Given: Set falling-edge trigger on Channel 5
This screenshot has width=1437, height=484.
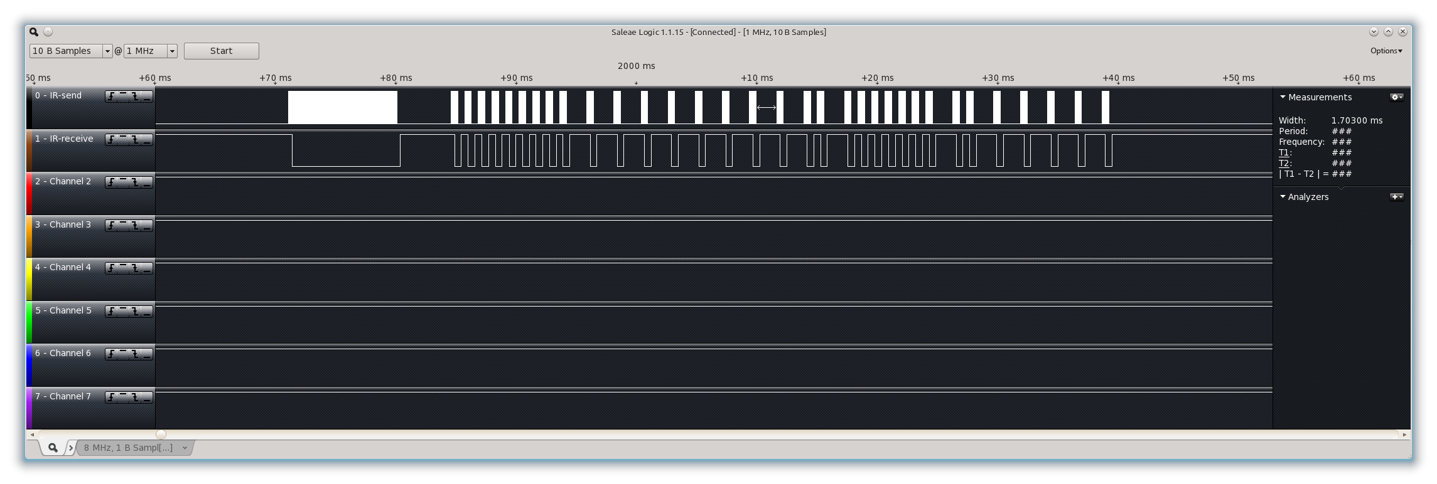Looking at the screenshot, I should pos(135,312).
